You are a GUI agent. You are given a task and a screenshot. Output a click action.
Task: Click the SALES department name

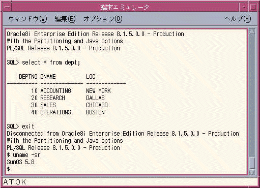point(48,105)
